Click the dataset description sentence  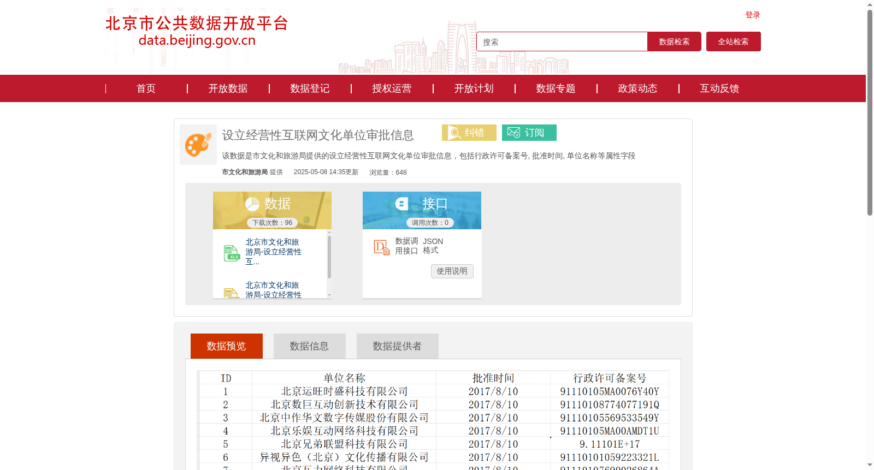(x=429, y=156)
